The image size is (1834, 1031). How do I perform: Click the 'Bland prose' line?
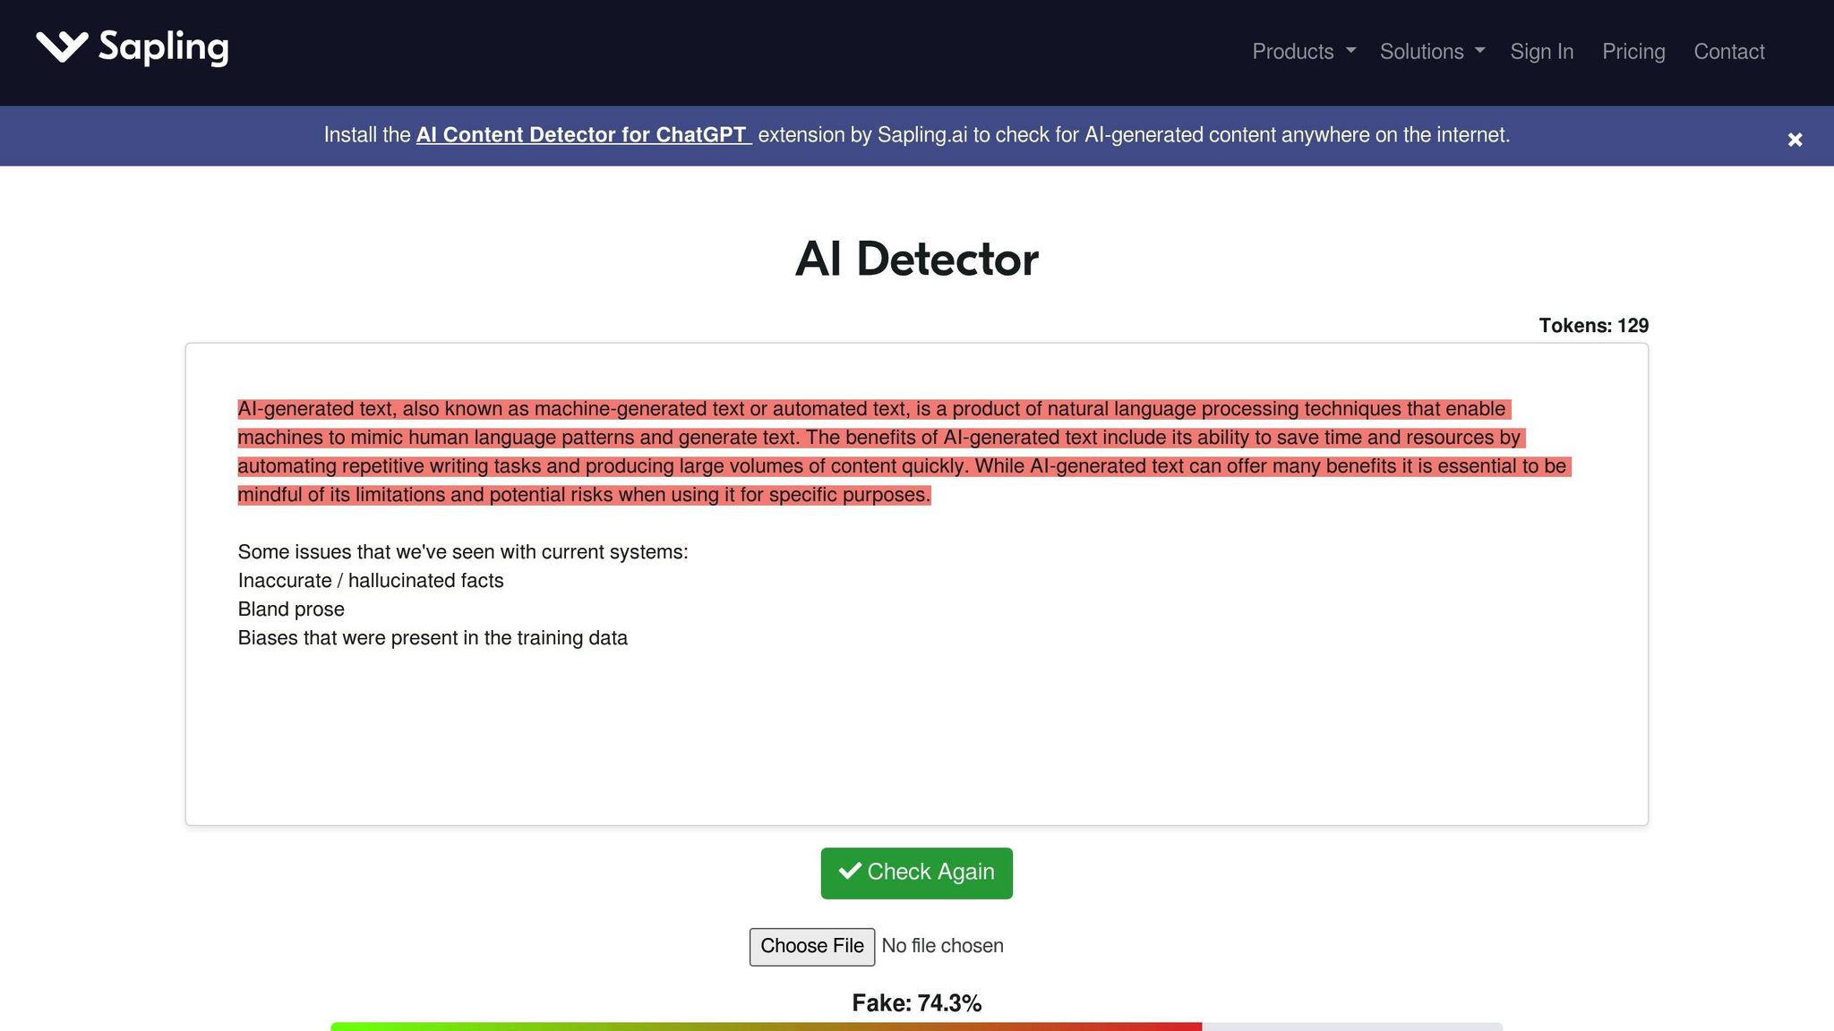pyautogui.click(x=291, y=609)
